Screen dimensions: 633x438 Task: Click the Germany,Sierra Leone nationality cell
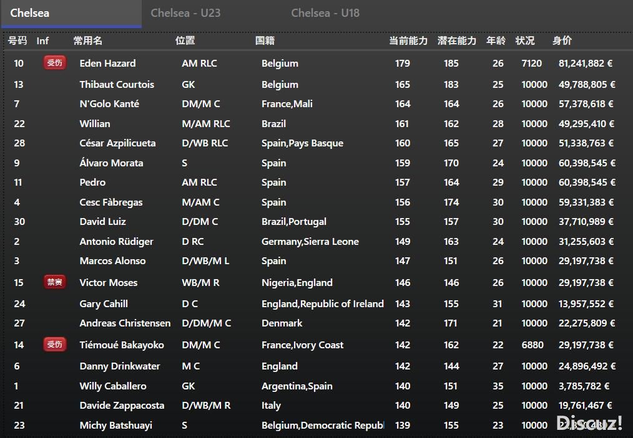(x=310, y=242)
